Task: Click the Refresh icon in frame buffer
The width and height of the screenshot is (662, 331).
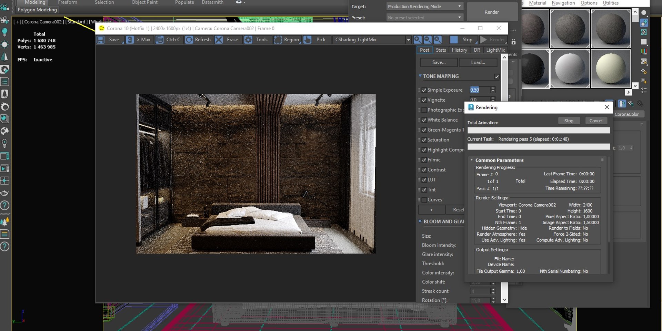Action: pyautogui.click(x=189, y=40)
